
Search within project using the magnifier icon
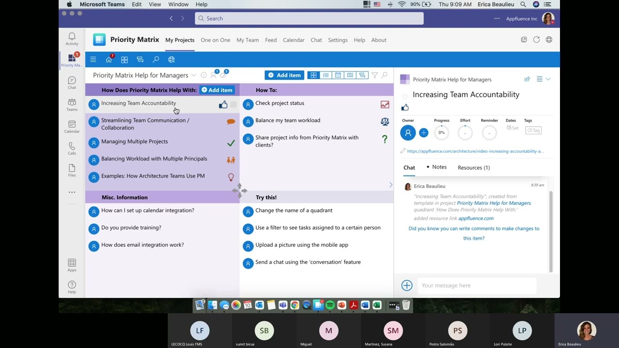pos(384,75)
